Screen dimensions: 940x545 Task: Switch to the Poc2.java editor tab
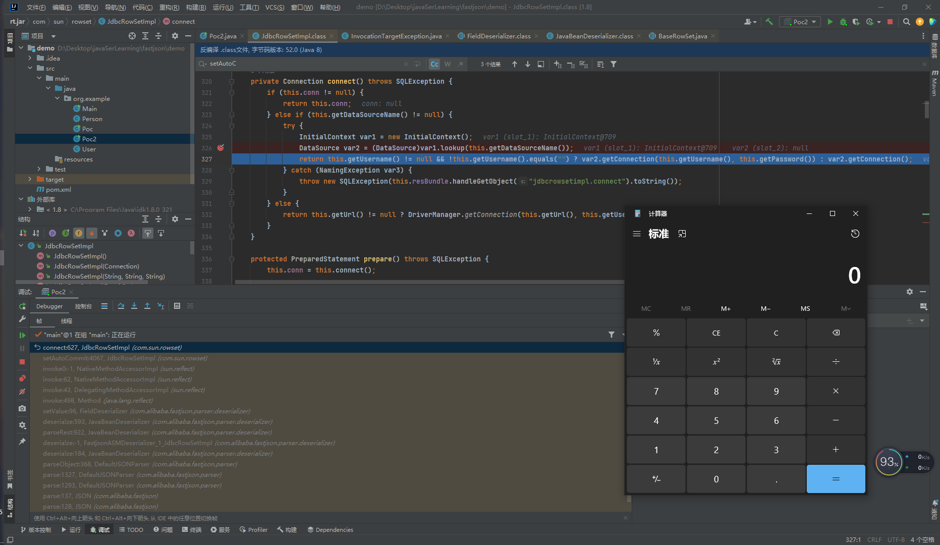point(222,36)
